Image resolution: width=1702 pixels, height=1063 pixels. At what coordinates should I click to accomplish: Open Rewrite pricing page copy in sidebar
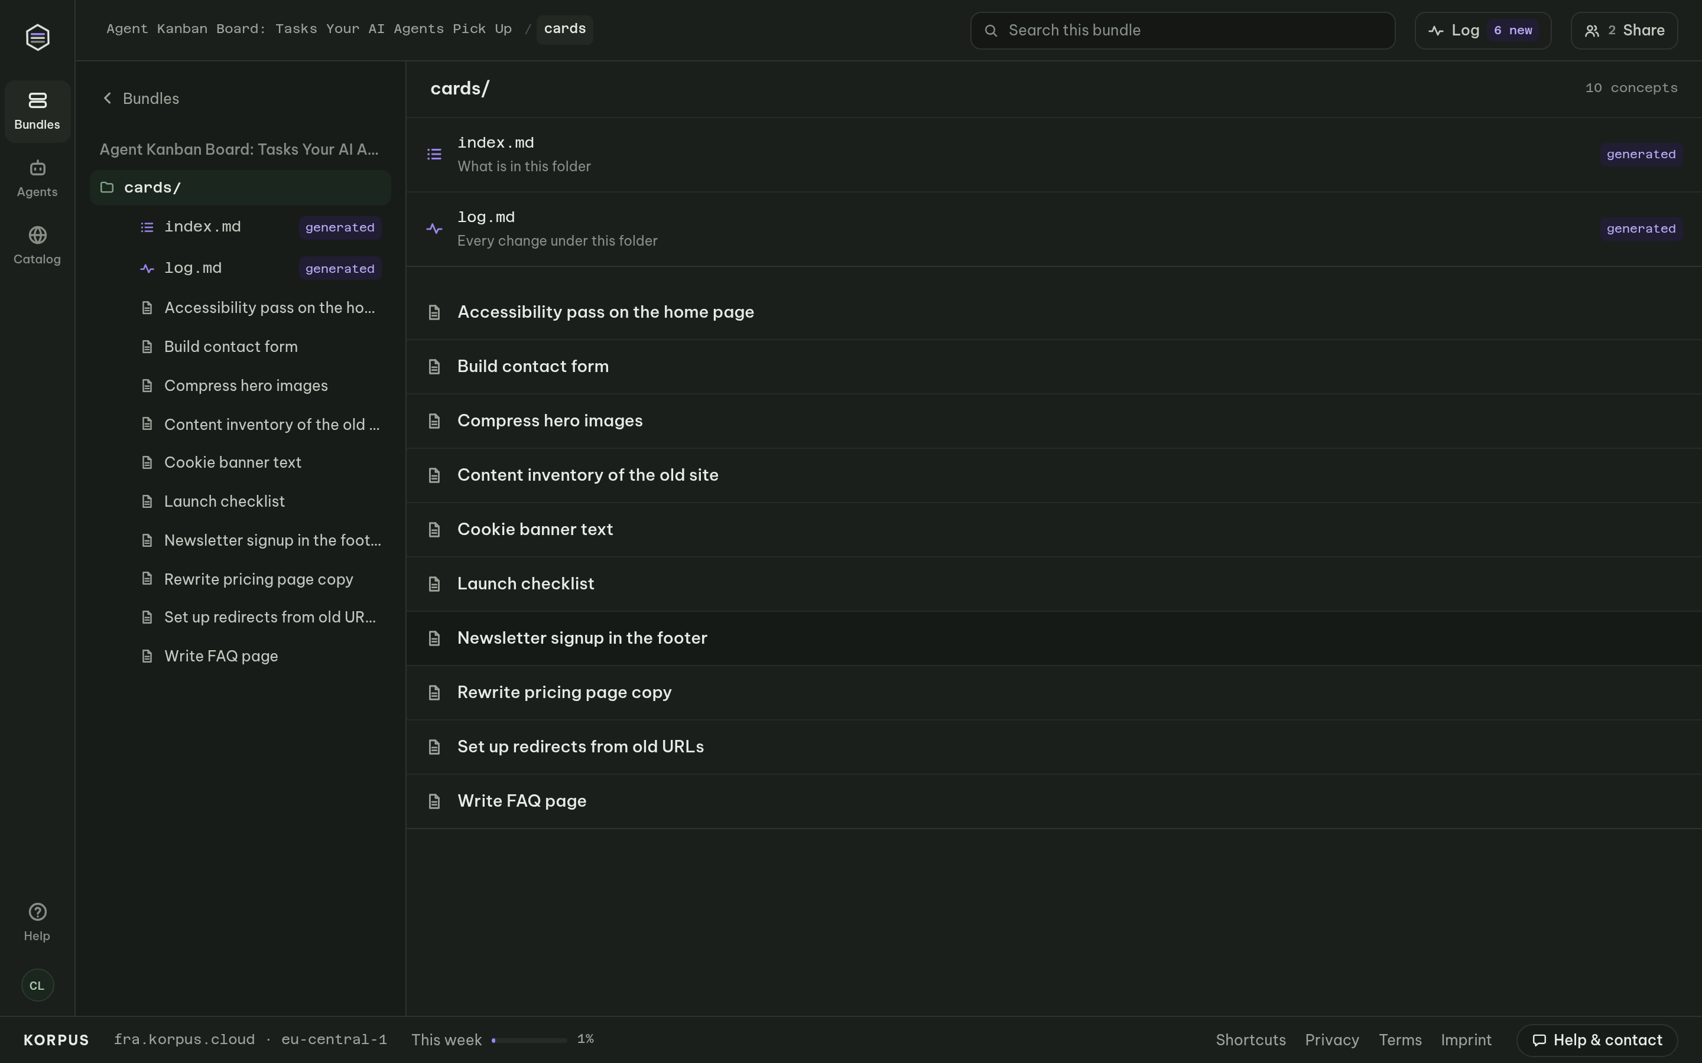(x=259, y=579)
